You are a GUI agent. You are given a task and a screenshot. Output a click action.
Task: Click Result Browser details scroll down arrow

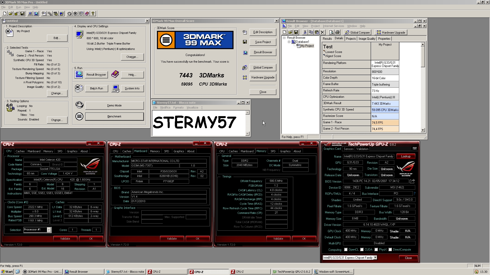423,130
